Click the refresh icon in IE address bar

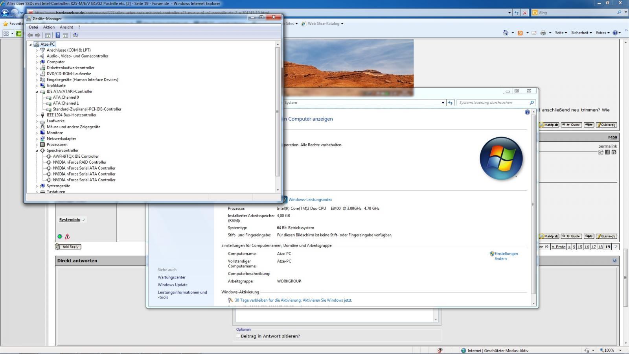coord(517,13)
